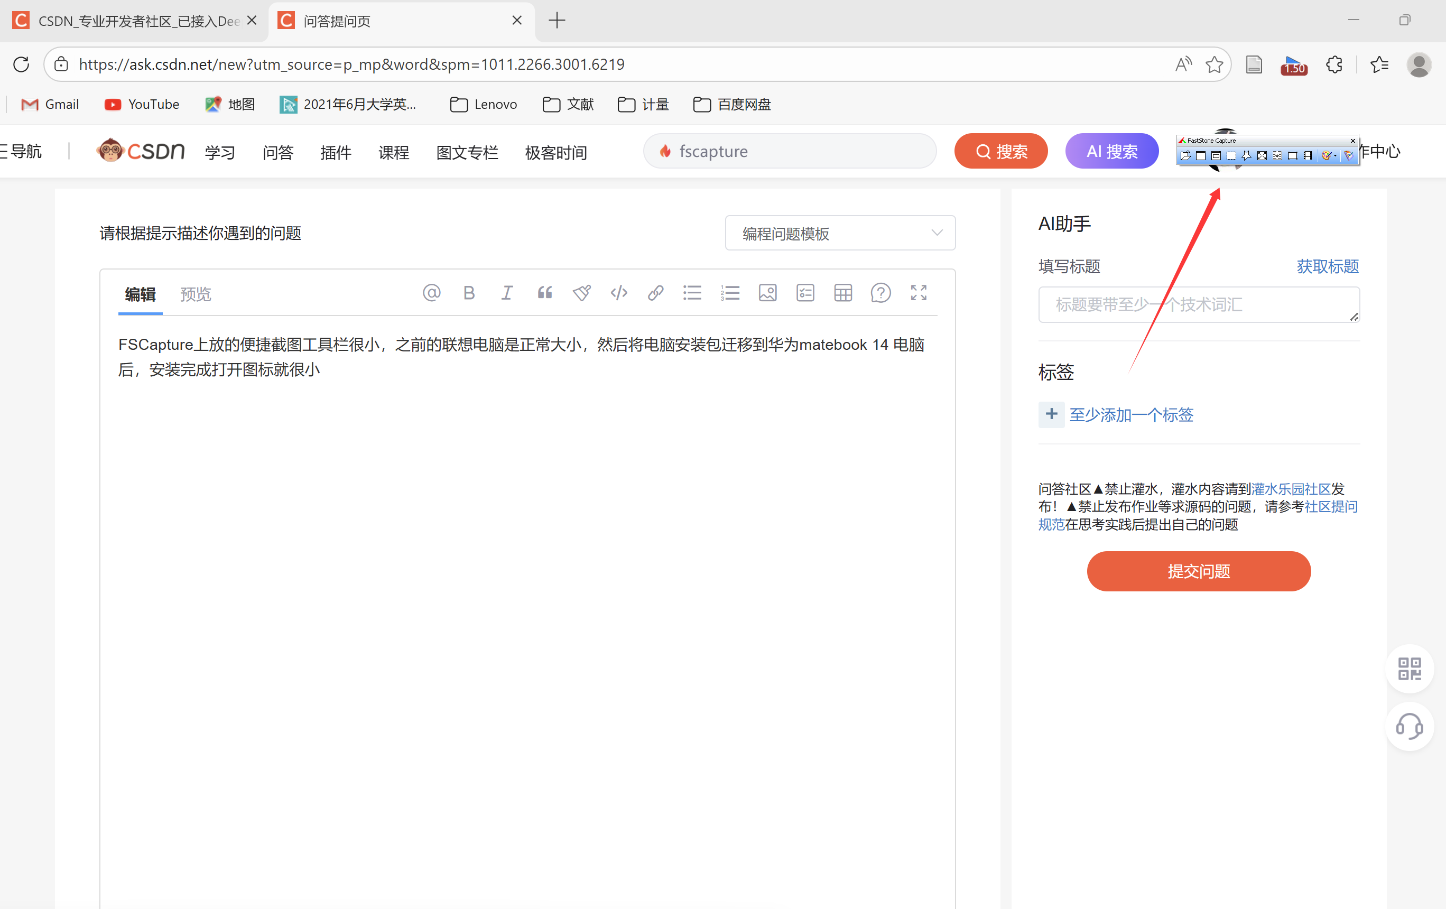Click the 获取标题 link
This screenshot has height=909, width=1446.
click(1327, 266)
